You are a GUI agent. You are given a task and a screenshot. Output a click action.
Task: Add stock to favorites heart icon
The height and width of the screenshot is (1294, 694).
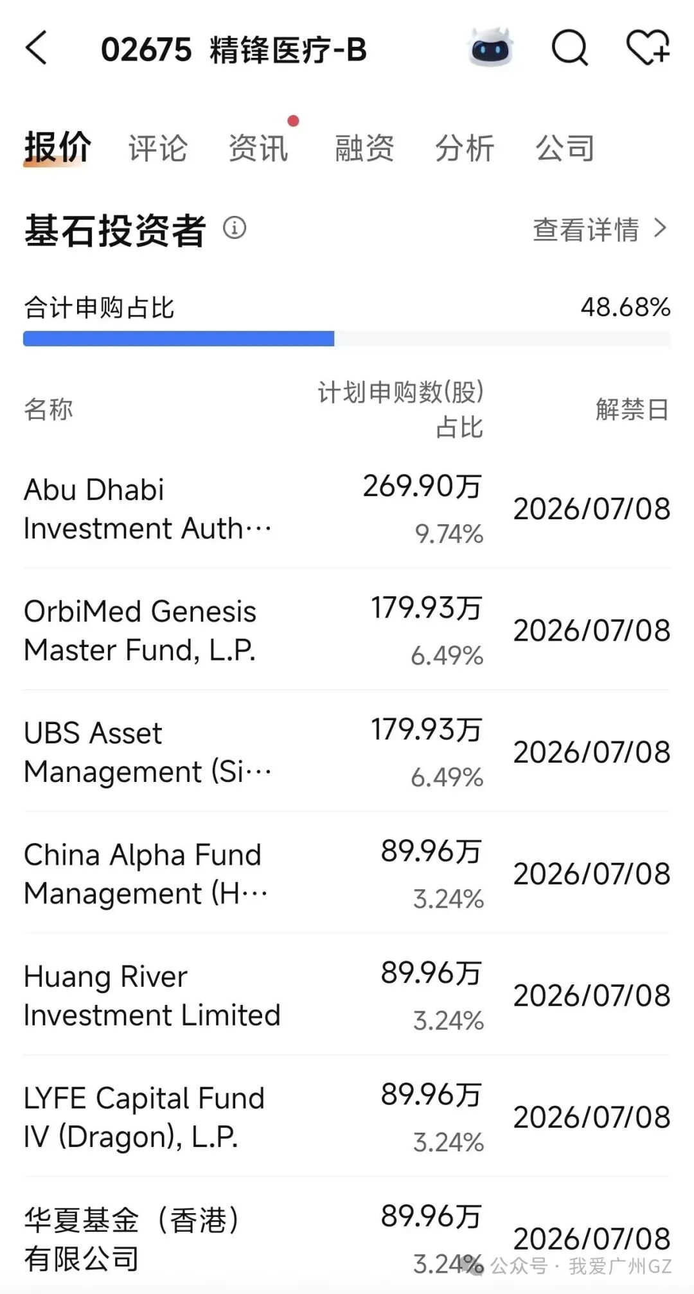[x=648, y=49]
